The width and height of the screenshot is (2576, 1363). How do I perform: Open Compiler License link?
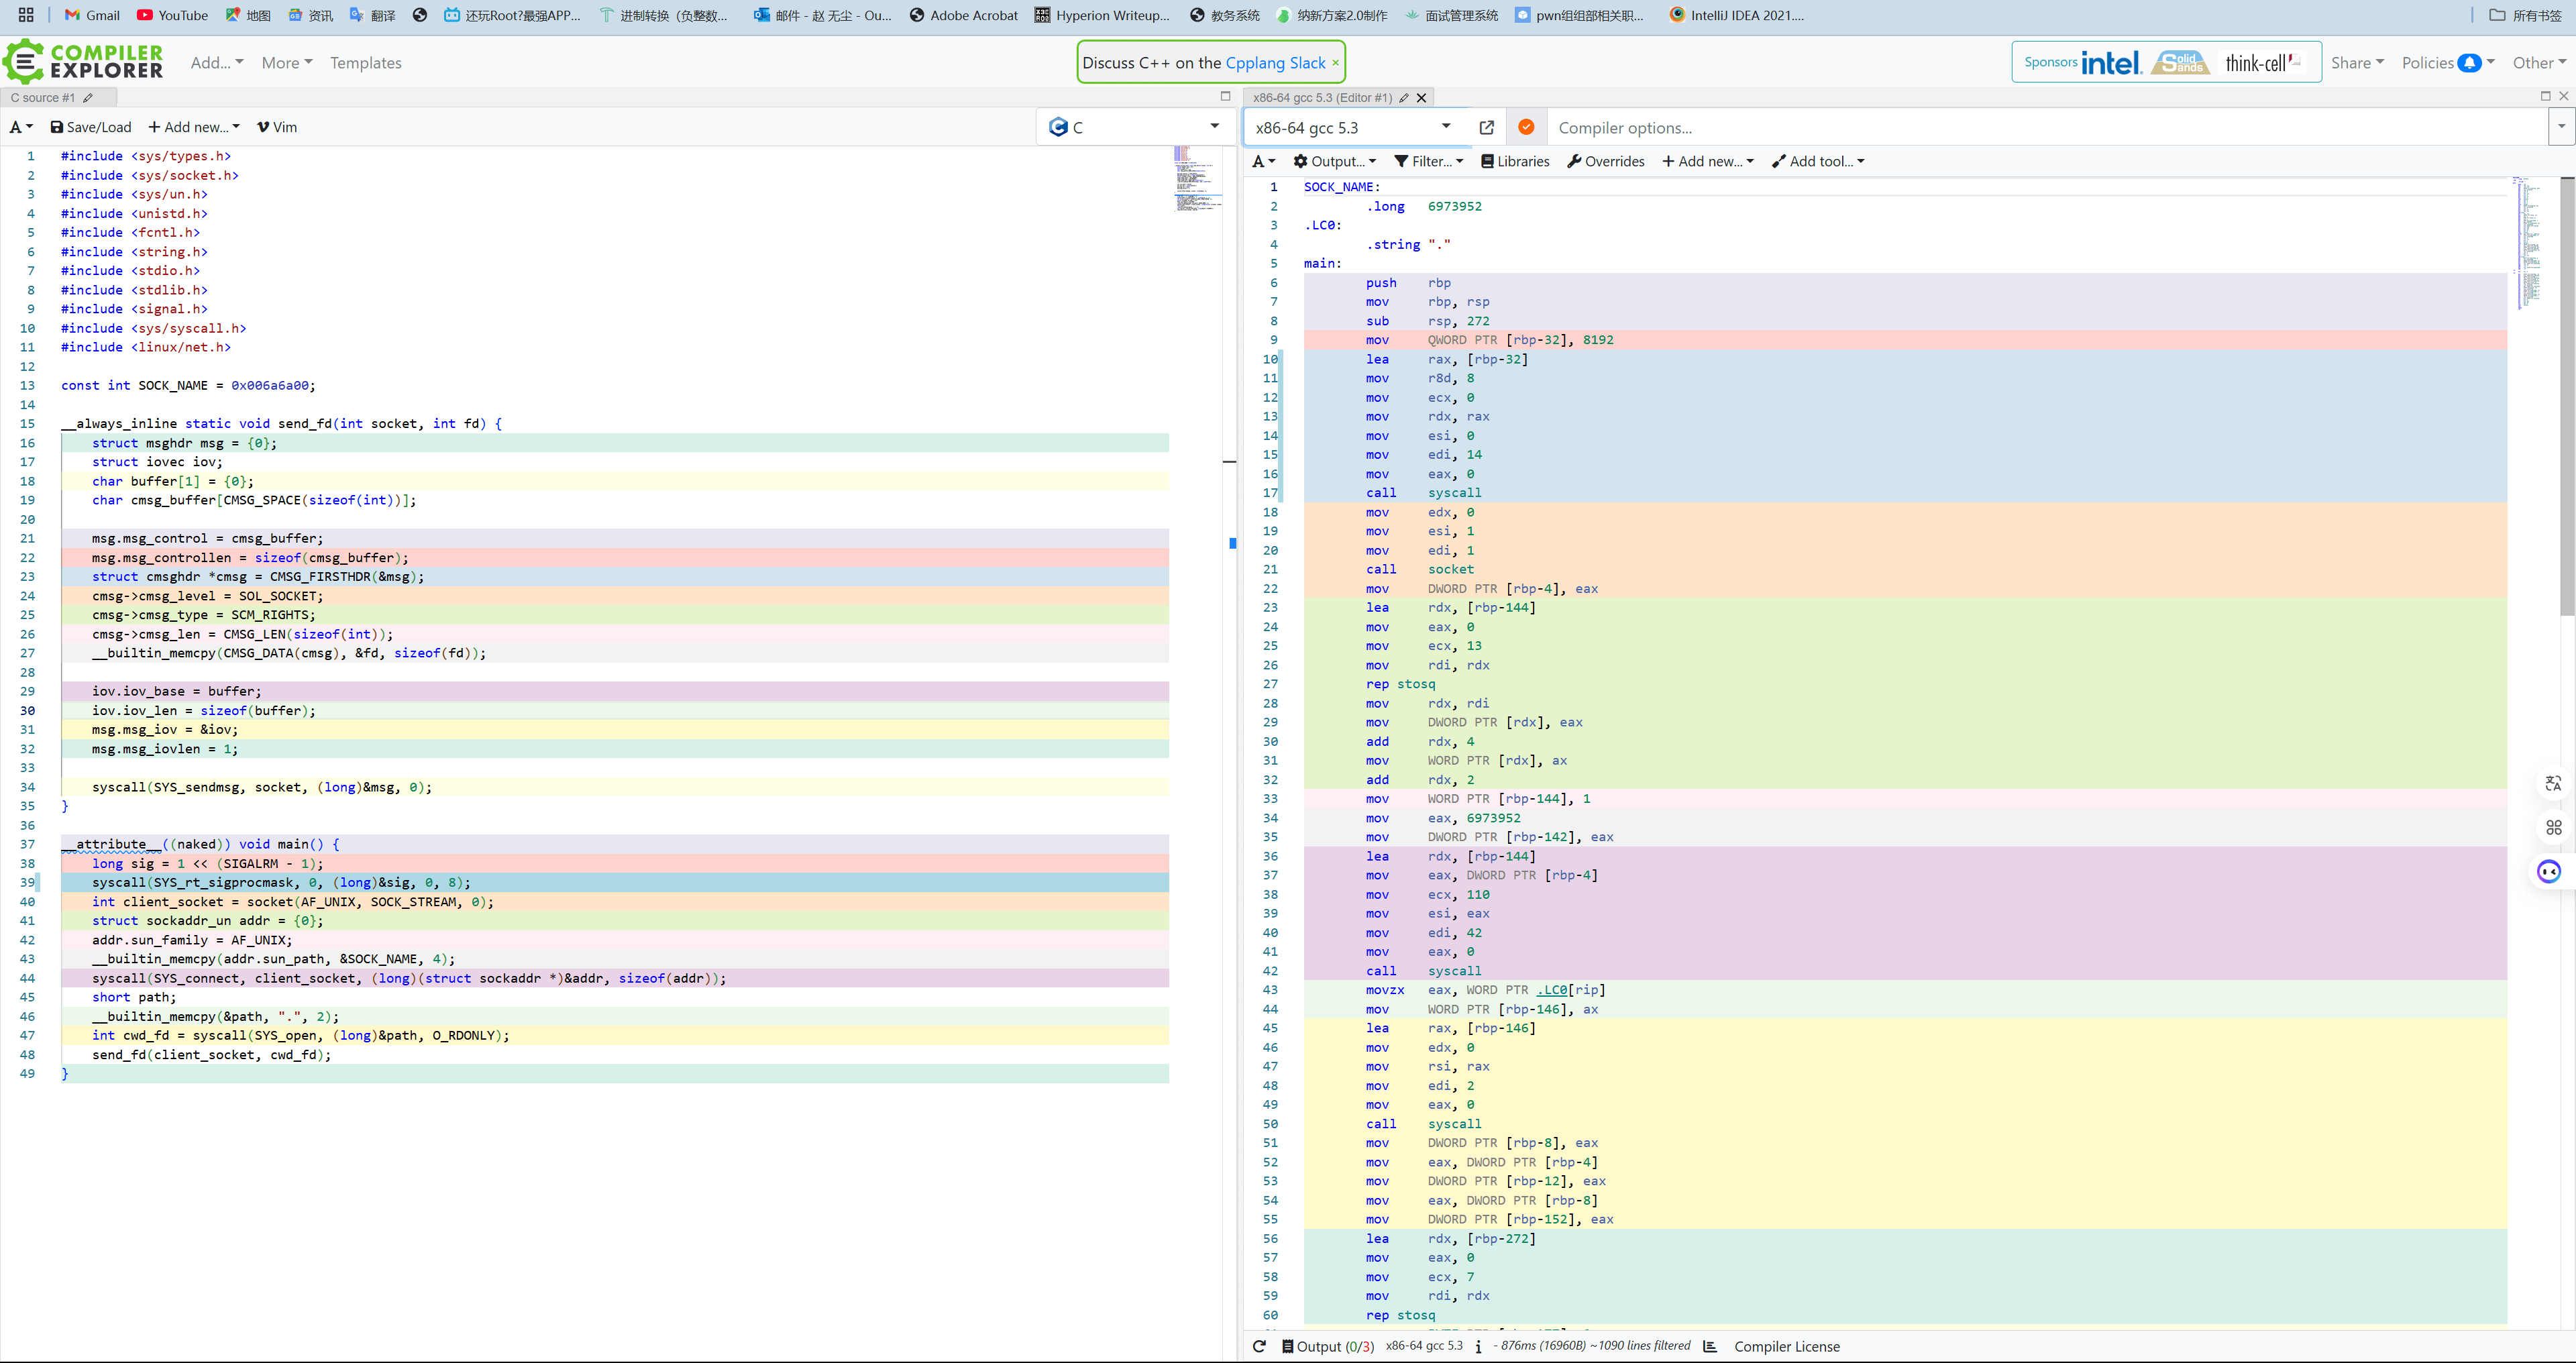click(1787, 1346)
